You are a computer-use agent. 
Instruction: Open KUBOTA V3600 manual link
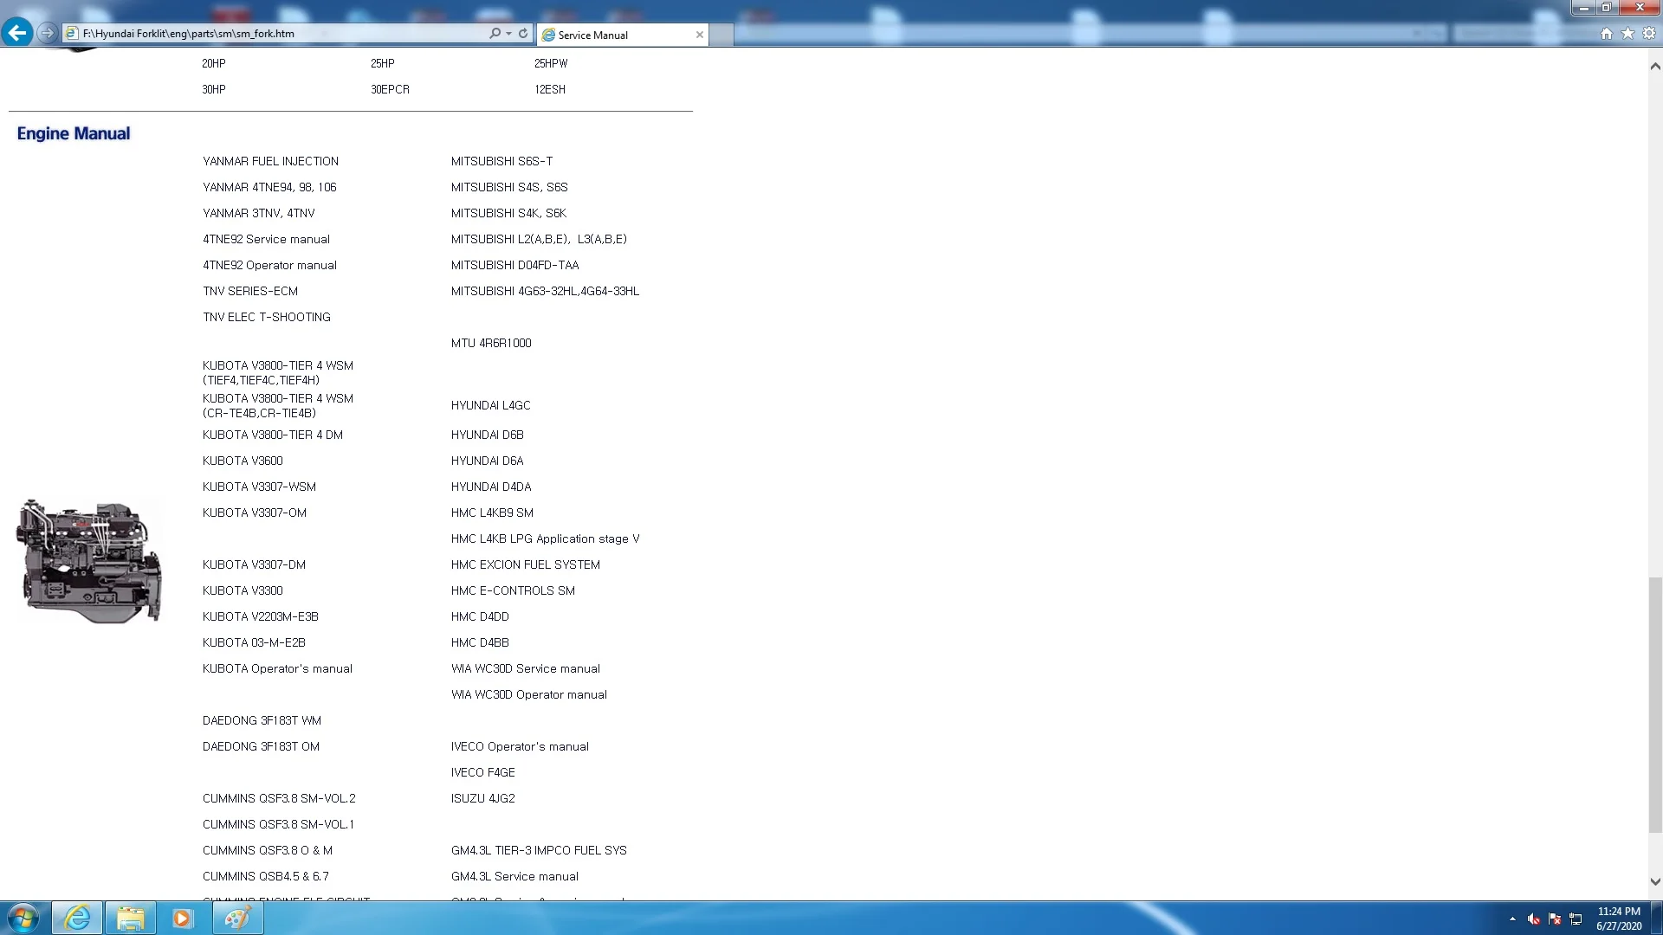pyautogui.click(x=243, y=461)
